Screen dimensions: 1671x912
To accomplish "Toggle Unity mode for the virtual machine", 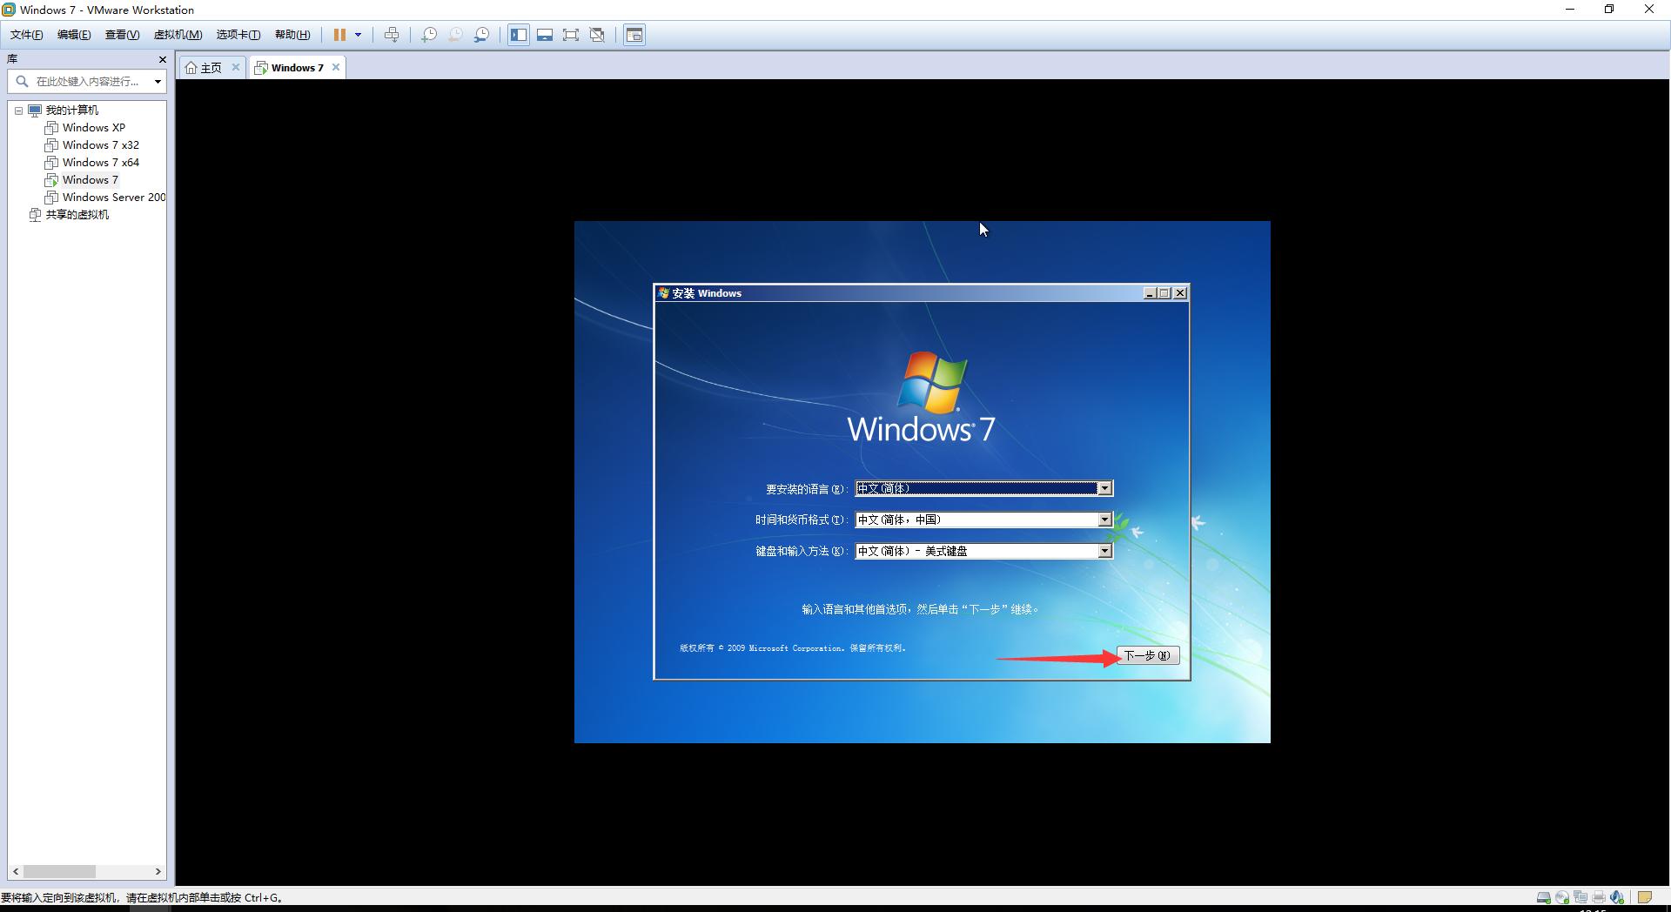I will coord(597,35).
